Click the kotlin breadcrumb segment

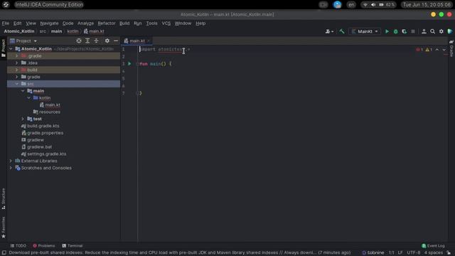pyautogui.click(x=73, y=31)
